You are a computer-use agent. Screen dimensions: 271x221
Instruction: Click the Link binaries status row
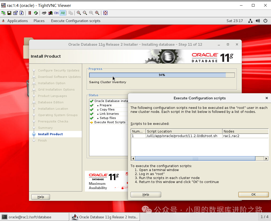[109, 114]
